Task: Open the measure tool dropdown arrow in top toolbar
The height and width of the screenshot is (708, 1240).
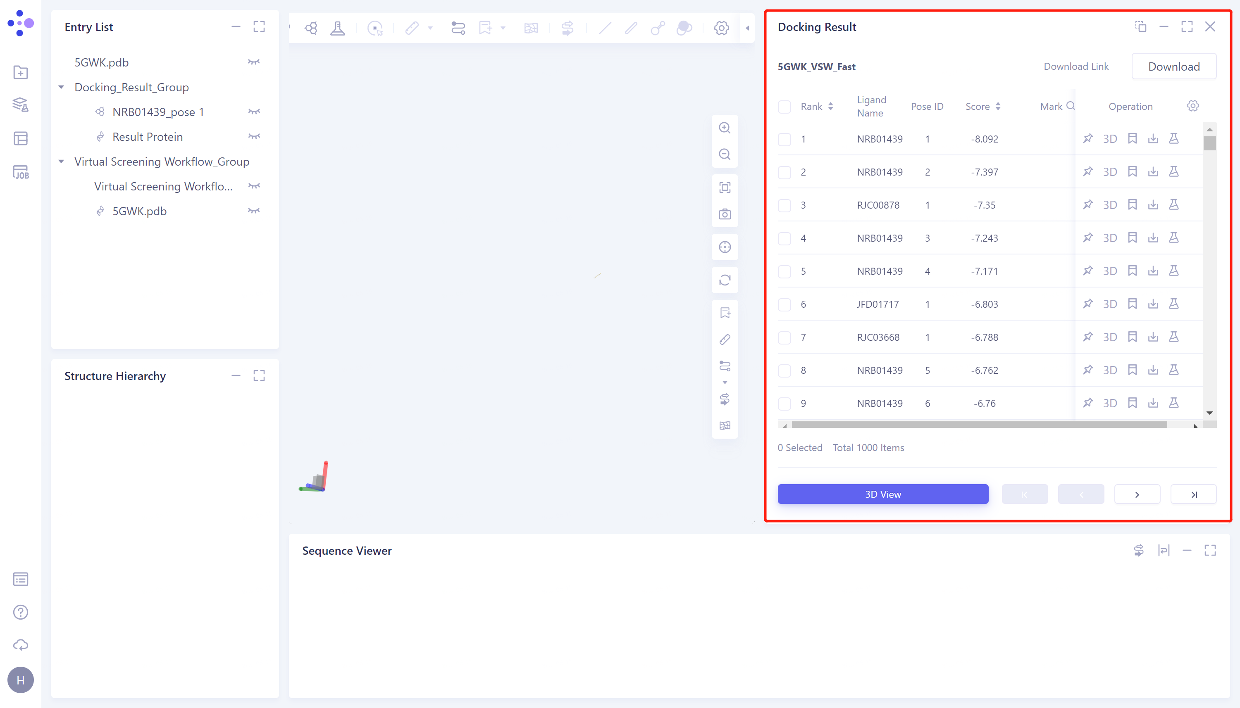Action: [x=430, y=28]
